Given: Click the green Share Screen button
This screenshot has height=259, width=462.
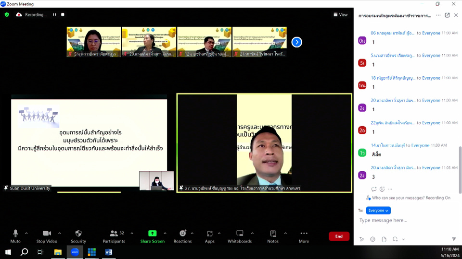Looking at the screenshot, I should [153, 236].
